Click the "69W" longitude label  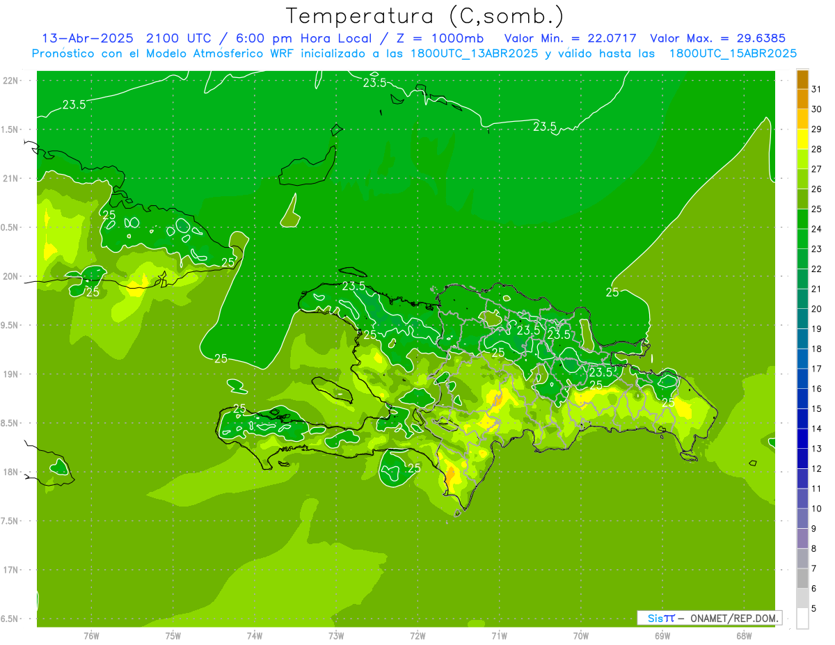pyautogui.click(x=662, y=636)
